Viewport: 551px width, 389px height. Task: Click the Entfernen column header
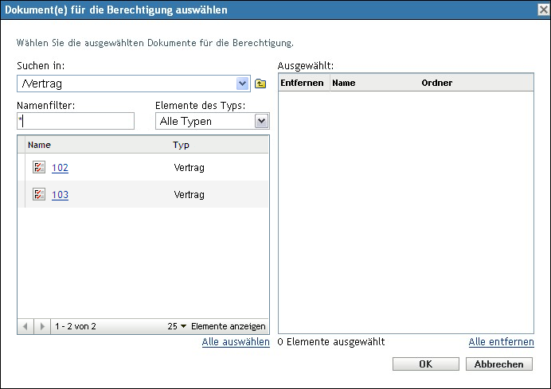(x=303, y=82)
